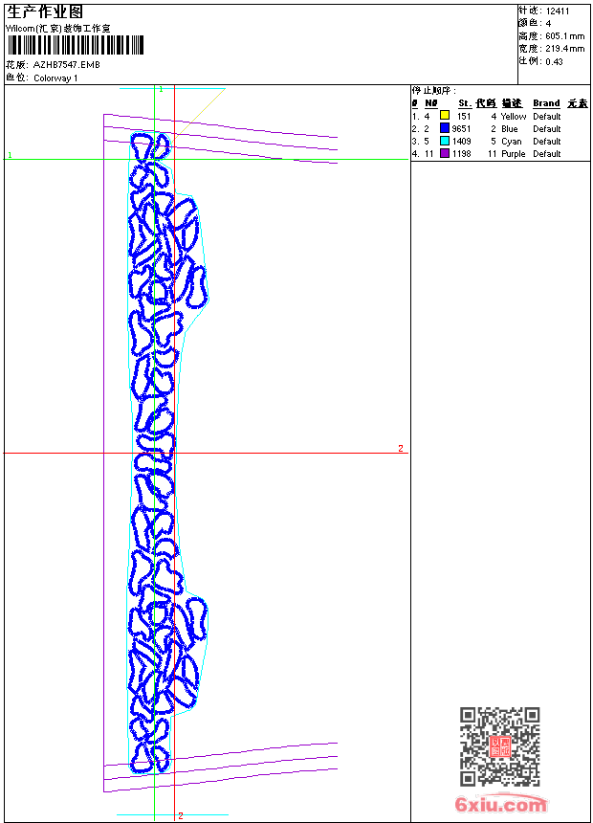Click the scale value '0.43'
This screenshot has width=593, height=823.
pos(554,61)
